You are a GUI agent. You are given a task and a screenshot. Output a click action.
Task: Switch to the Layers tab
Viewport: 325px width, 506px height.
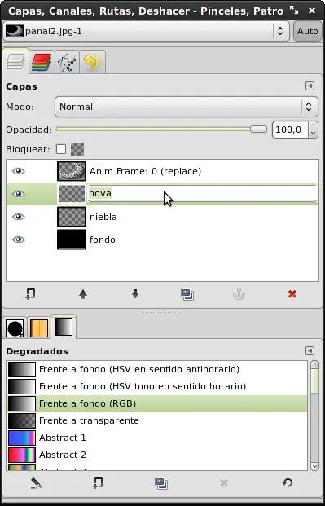(x=15, y=61)
